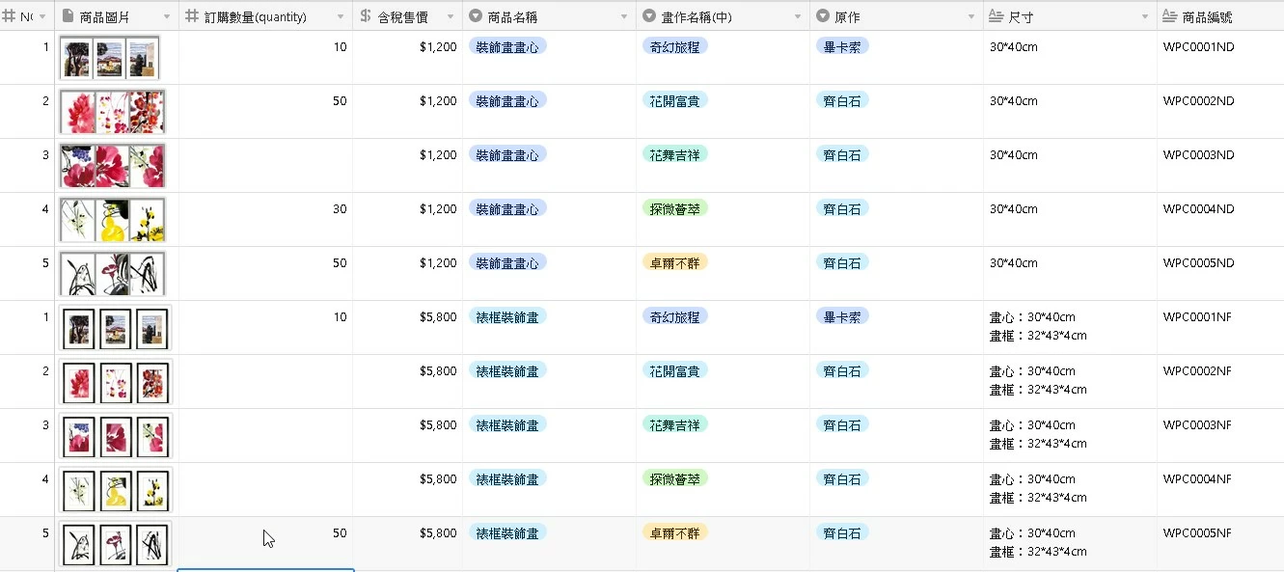Click 裝飾畫畫心 tag in WPC0001ND row
The image size is (1284, 572).
click(507, 46)
